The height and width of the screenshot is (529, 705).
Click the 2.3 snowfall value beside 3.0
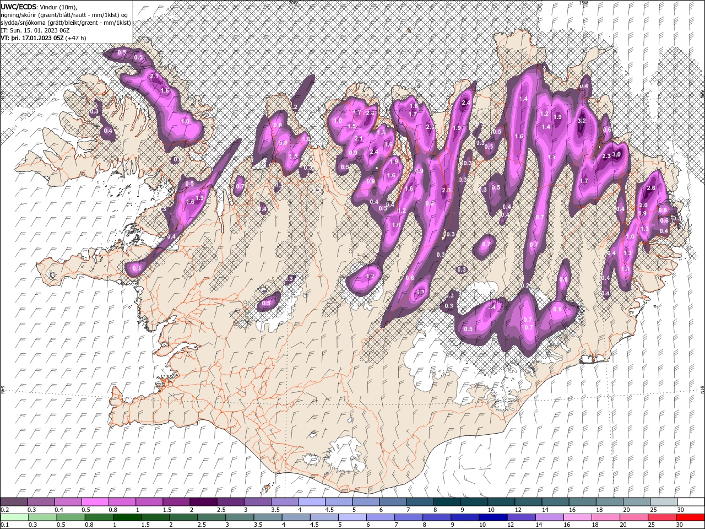point(606,156)
